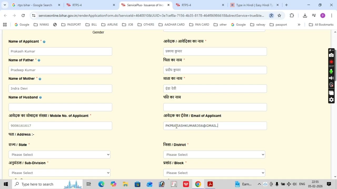Open Microsoft Edge from taskbar
337x189 pixels.
(x=101, y=184)
